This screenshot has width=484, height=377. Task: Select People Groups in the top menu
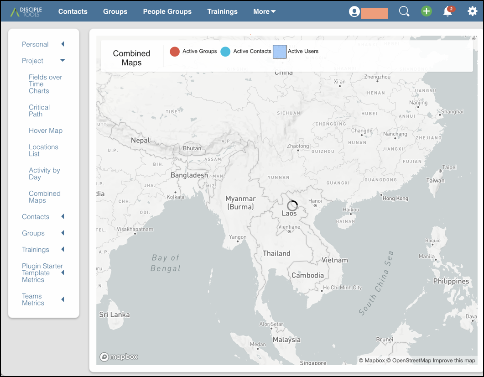click(x=167, y=11)
